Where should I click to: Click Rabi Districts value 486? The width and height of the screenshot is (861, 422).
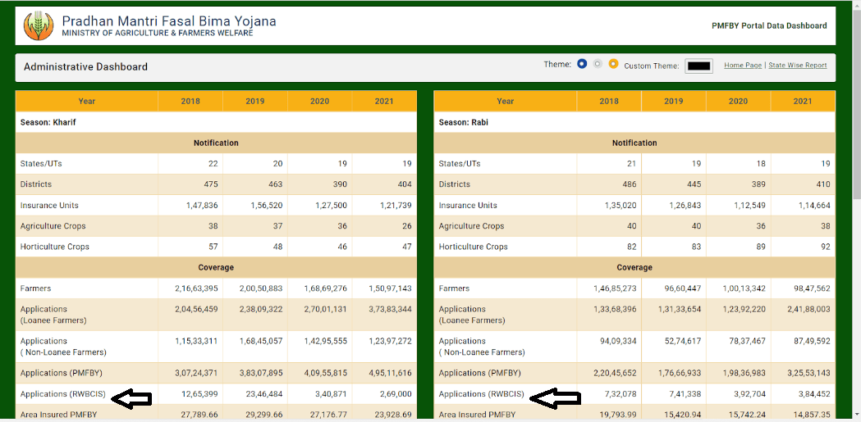(630, 184)
